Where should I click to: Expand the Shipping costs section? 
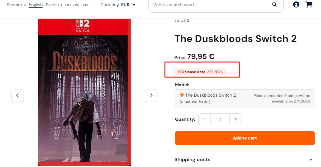click(x=311, y=160)
